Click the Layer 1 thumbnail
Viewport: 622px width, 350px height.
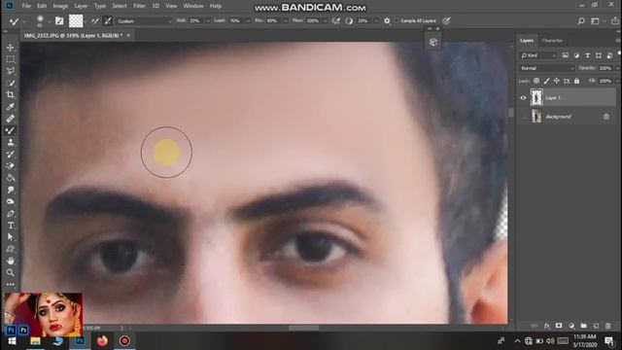click(x=536, y=97)
